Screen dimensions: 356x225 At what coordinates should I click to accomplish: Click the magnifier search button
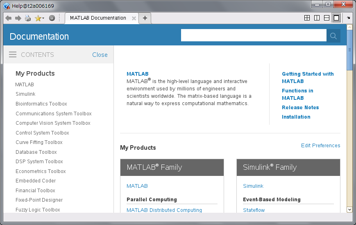point(333,36)
